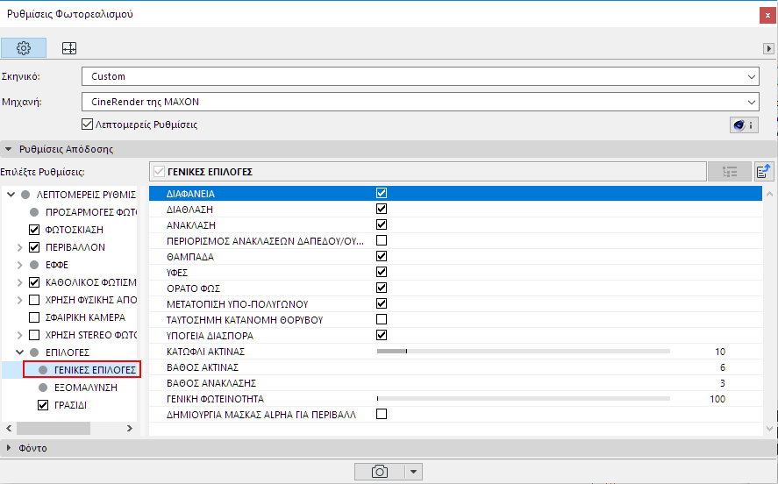Open the CineRender info button
The width and height of the screenshot is (778, 484).
coord(744,125)
